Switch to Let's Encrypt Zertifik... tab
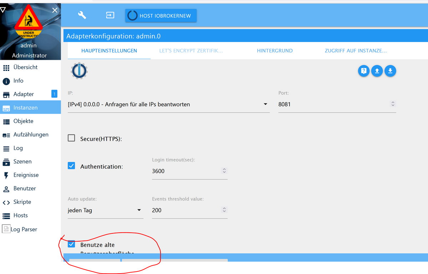This screenshot has height=274, width=428. [191, 51]
